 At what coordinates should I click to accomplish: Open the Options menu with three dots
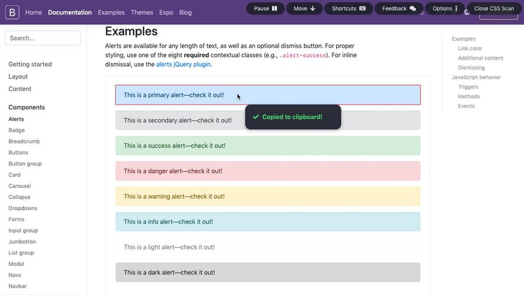[x=445, y=9]
